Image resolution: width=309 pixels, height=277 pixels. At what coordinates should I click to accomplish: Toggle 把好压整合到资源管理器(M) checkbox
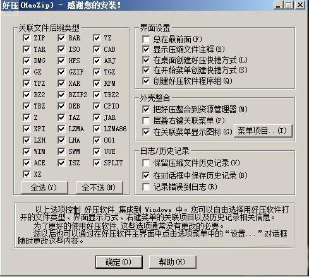click(146, 109)
